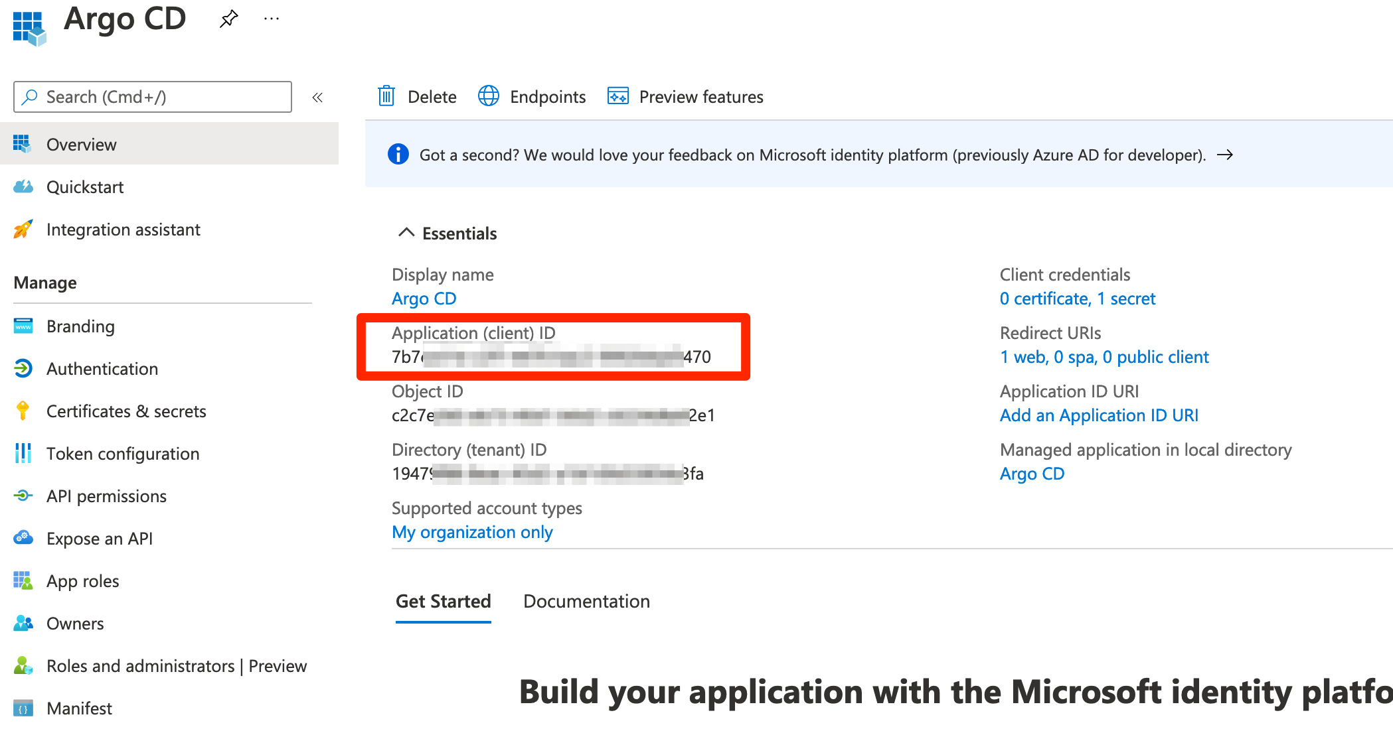Click the Preview features icon
This screenshot has width=1393, height=735.
617,97
